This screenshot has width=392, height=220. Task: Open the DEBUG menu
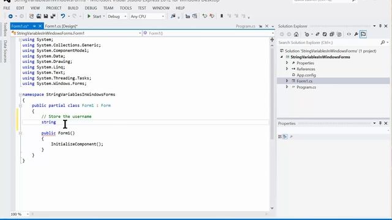(91, 8)
